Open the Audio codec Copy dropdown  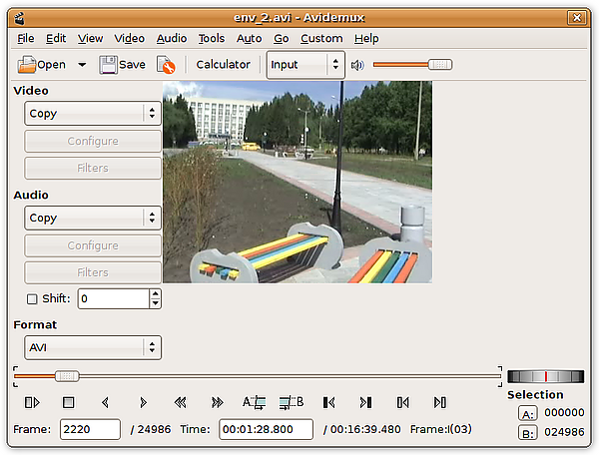pyautogui.click(x=92, y=218)
